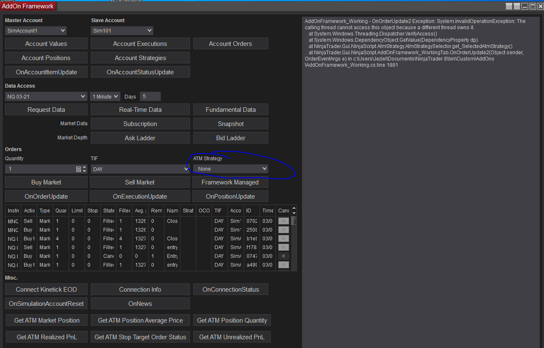Open the Quantity field calculator icon
This screenshot has width=544, height=348.
tap(78, 169)
